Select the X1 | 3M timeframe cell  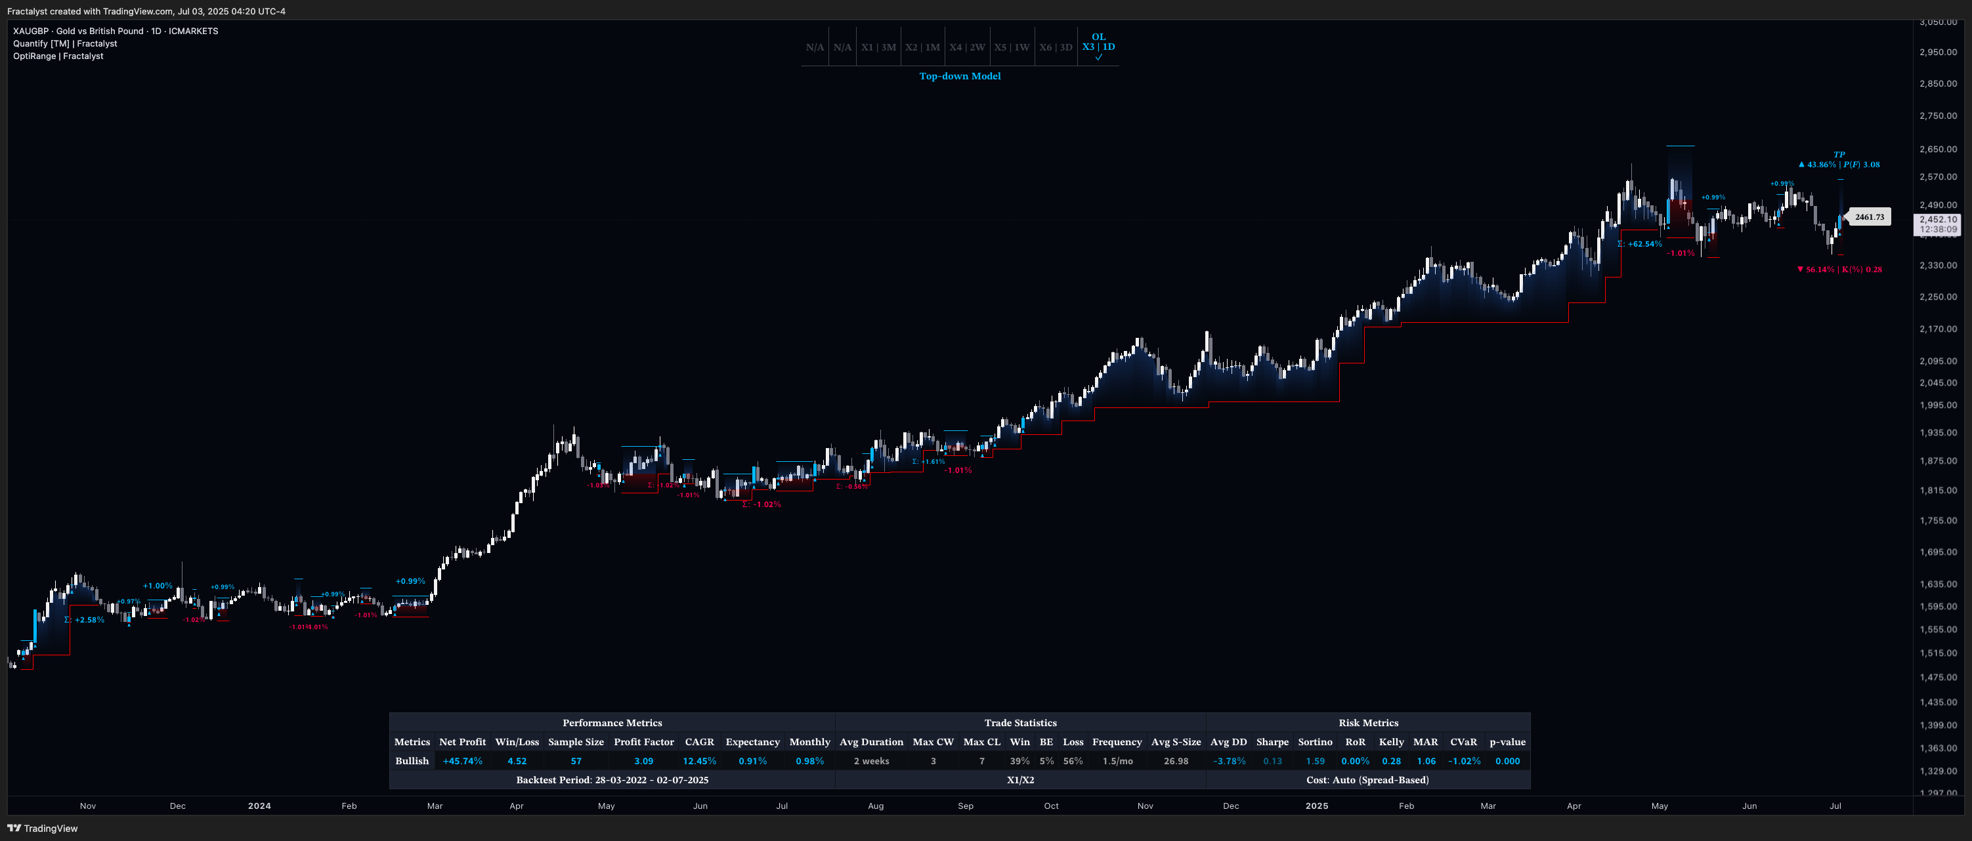(878, 47)
